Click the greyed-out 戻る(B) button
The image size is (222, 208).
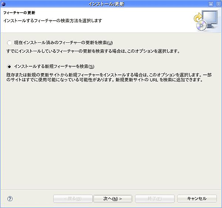coord(73,199)
